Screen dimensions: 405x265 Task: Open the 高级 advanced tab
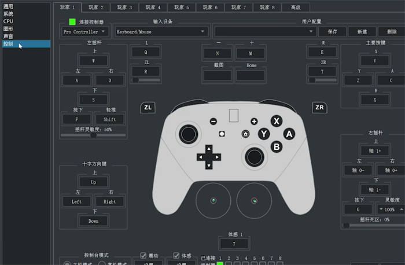(296, 7)
